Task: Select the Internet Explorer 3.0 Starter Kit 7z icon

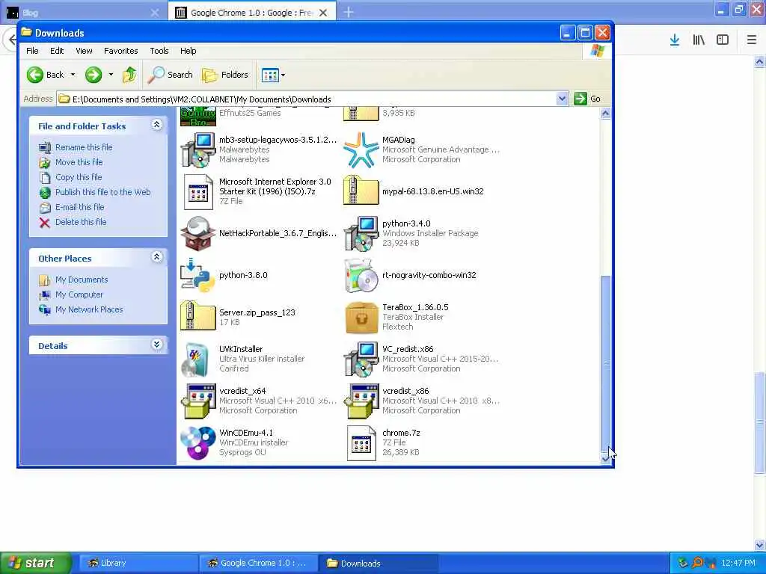Action: (197, 192)
